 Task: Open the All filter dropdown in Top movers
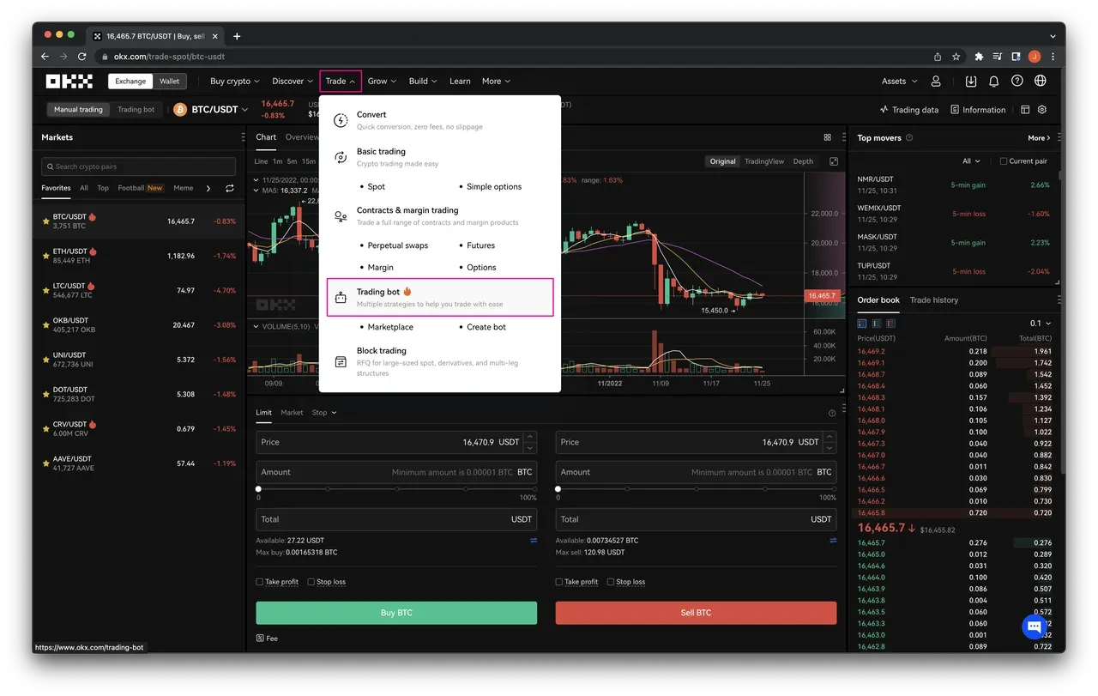pos(968,160)
